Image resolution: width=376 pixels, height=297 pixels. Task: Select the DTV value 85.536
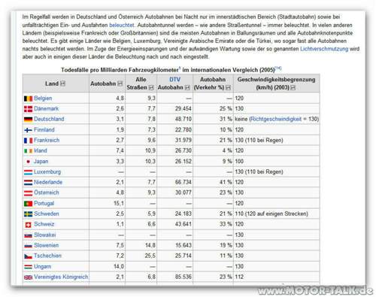click(183, 277)
